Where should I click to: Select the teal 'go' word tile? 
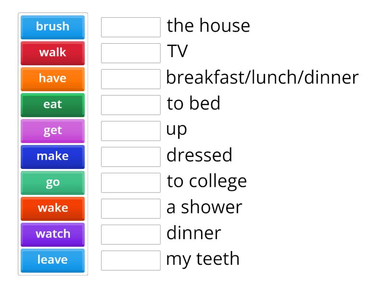(x=52, y=182)
